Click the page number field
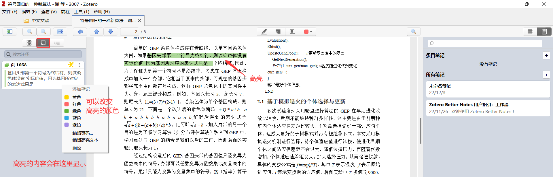This screenshot has height=177, width=553. point(130,32)
